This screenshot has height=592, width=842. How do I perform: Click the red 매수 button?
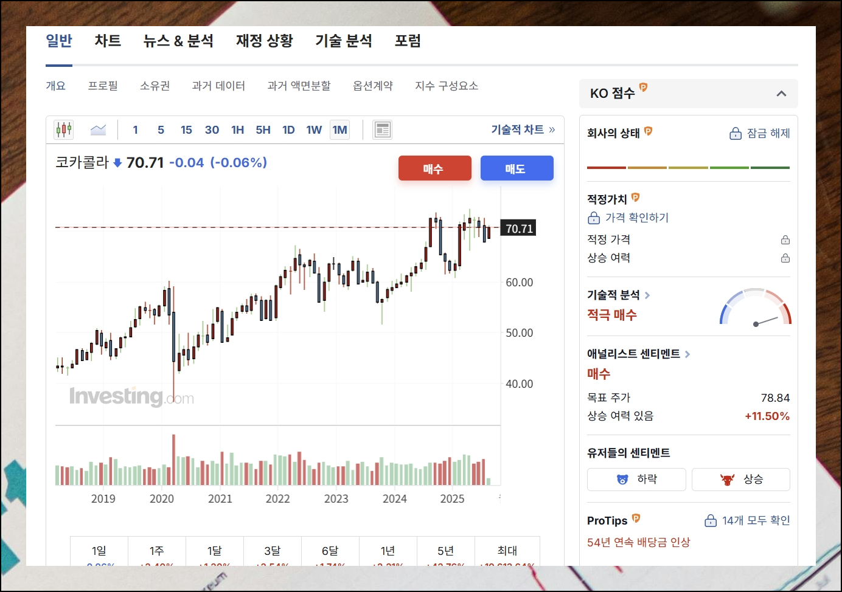coord(435,168)
